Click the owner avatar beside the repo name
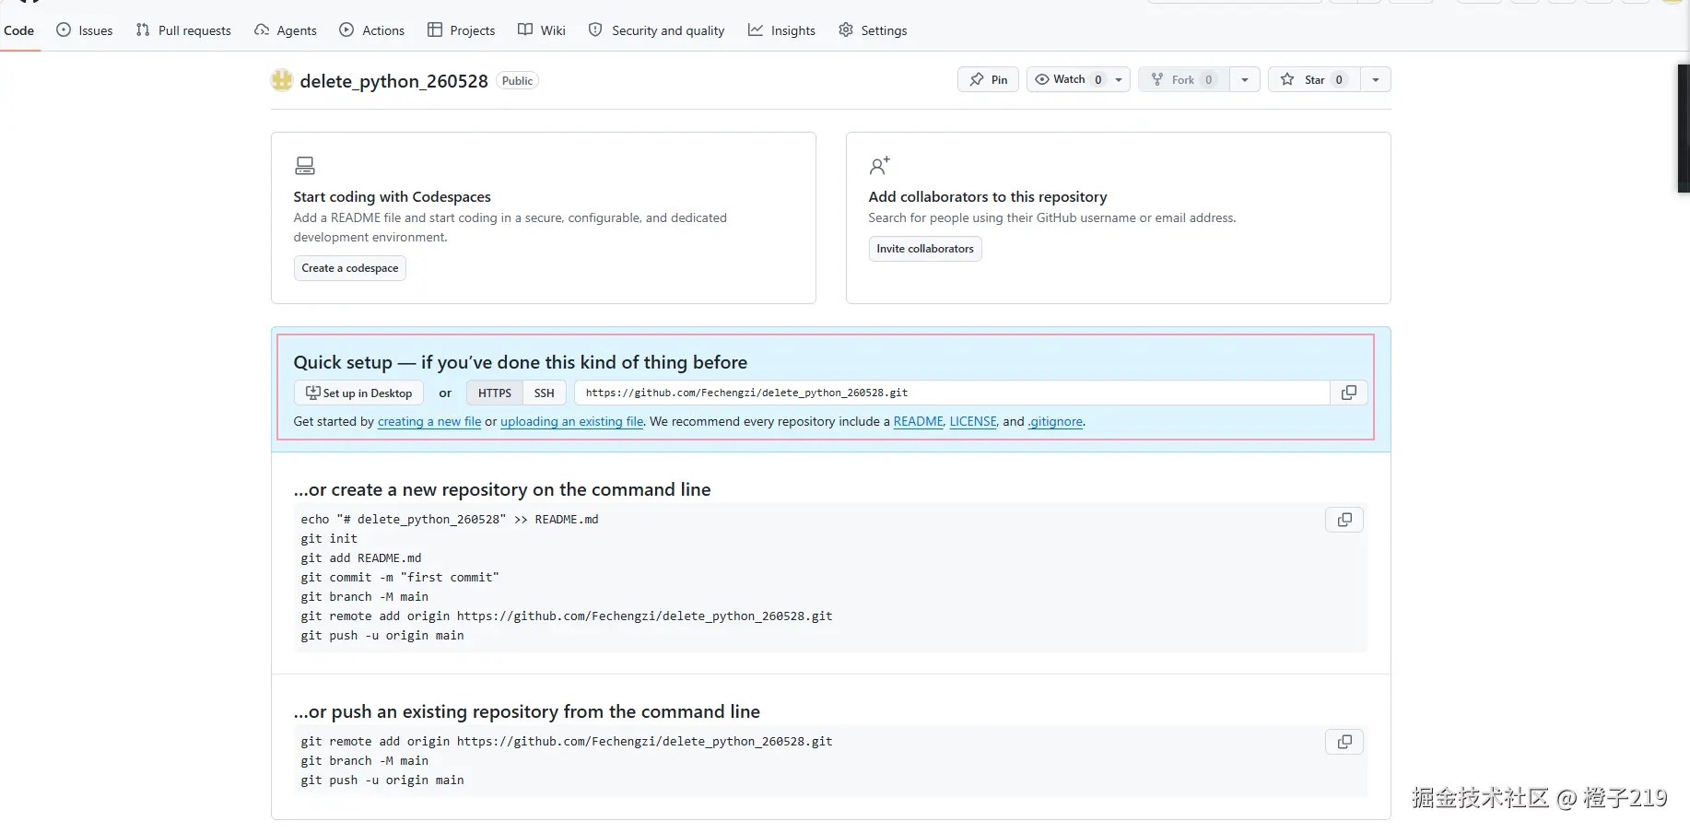Image resolution: width=1690 pixels, height=833 pixels. tap(282, 80)
